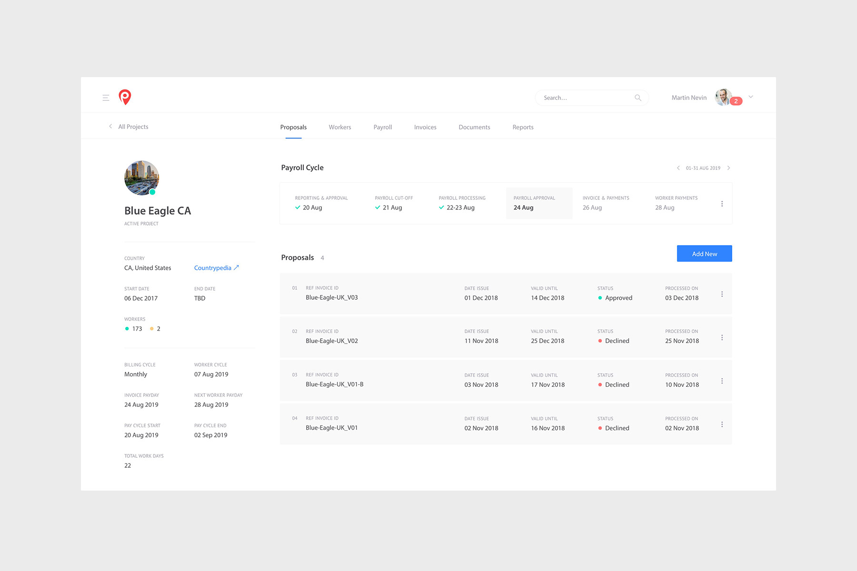Image resolution: width=857 pixels, height=571 pixels.
Task: Focus the Search input field
Action: (x=592, y=98)
